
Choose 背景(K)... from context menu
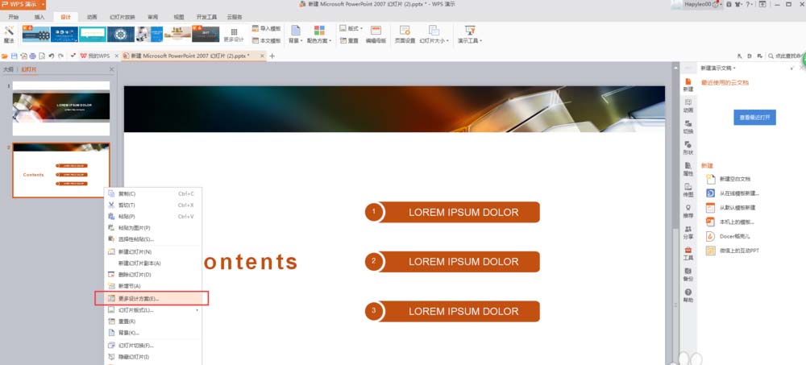point(152,333)
